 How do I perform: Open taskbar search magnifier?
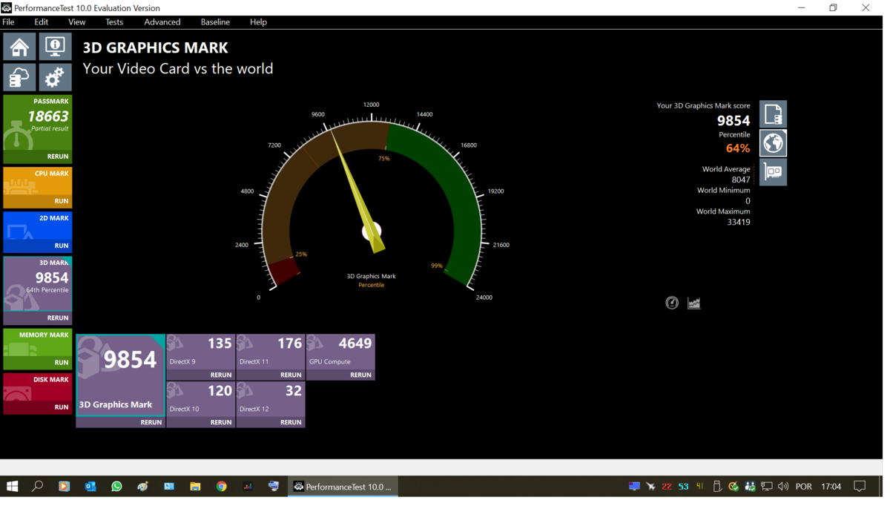tap(37, 487)
